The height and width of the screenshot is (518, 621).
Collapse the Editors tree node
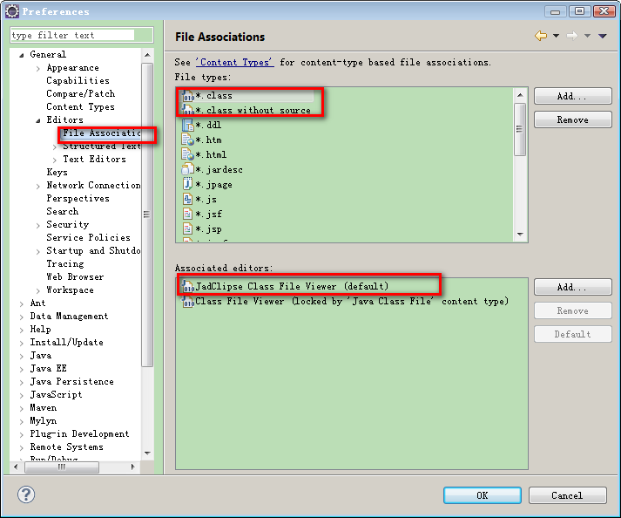(38, 120)
